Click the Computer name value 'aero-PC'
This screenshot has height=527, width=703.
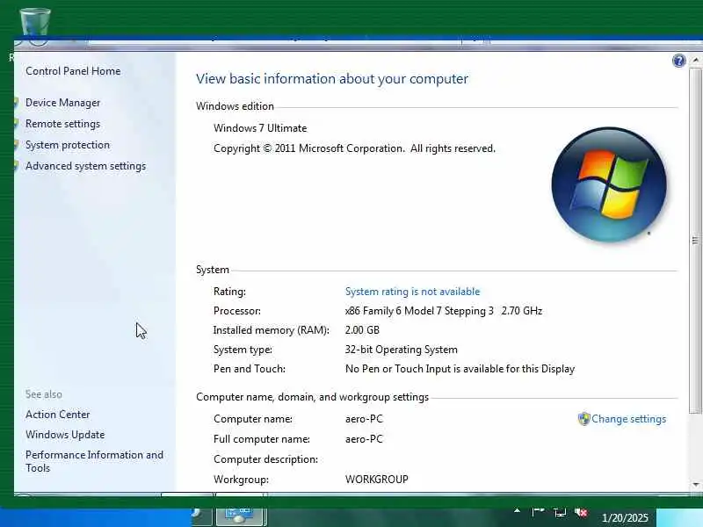364,419
